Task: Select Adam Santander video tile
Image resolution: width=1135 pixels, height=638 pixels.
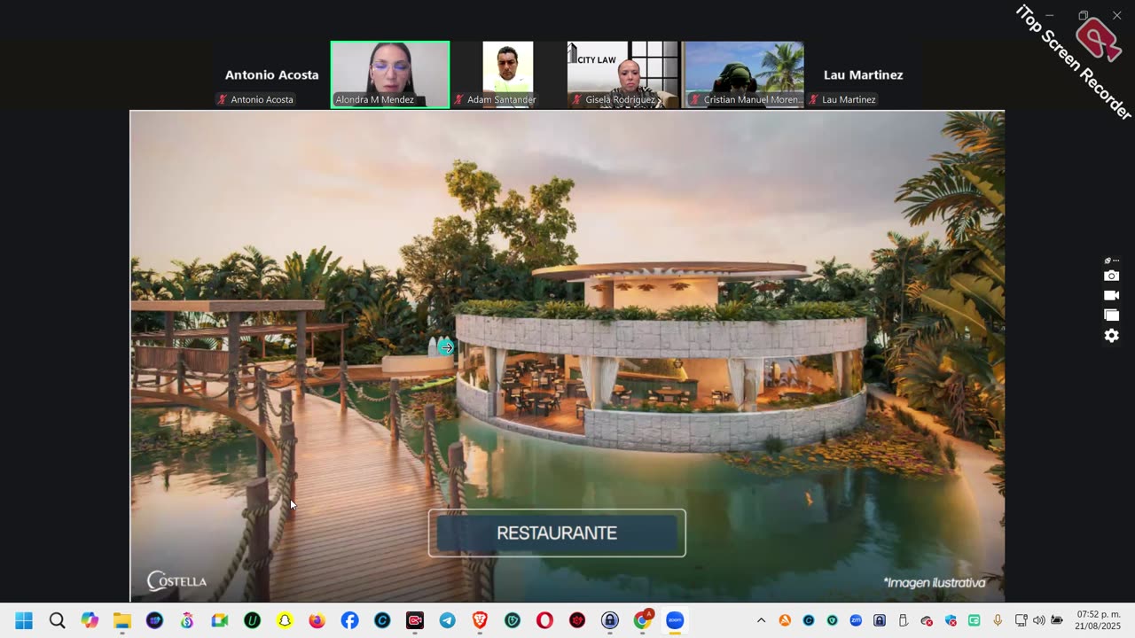Action: tap(508, 74)
